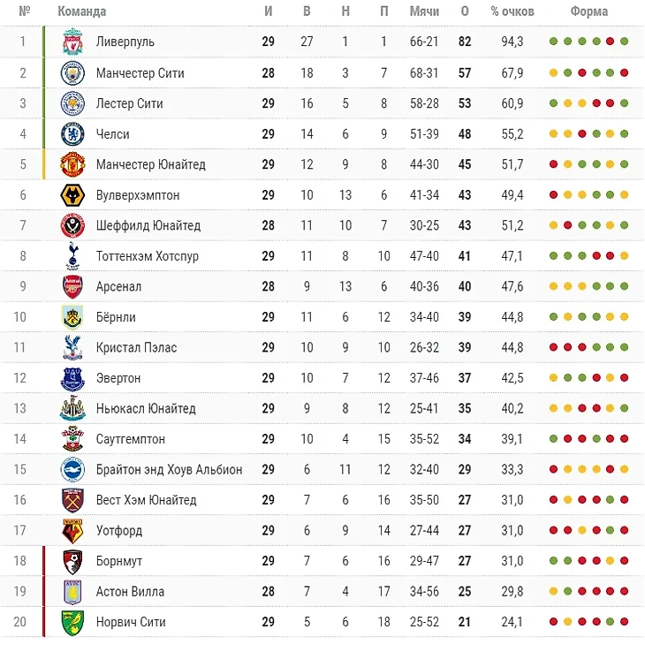Click the Arsenal cannon crest
Viewport: 645px width, 652px height.
coord(72,286)
